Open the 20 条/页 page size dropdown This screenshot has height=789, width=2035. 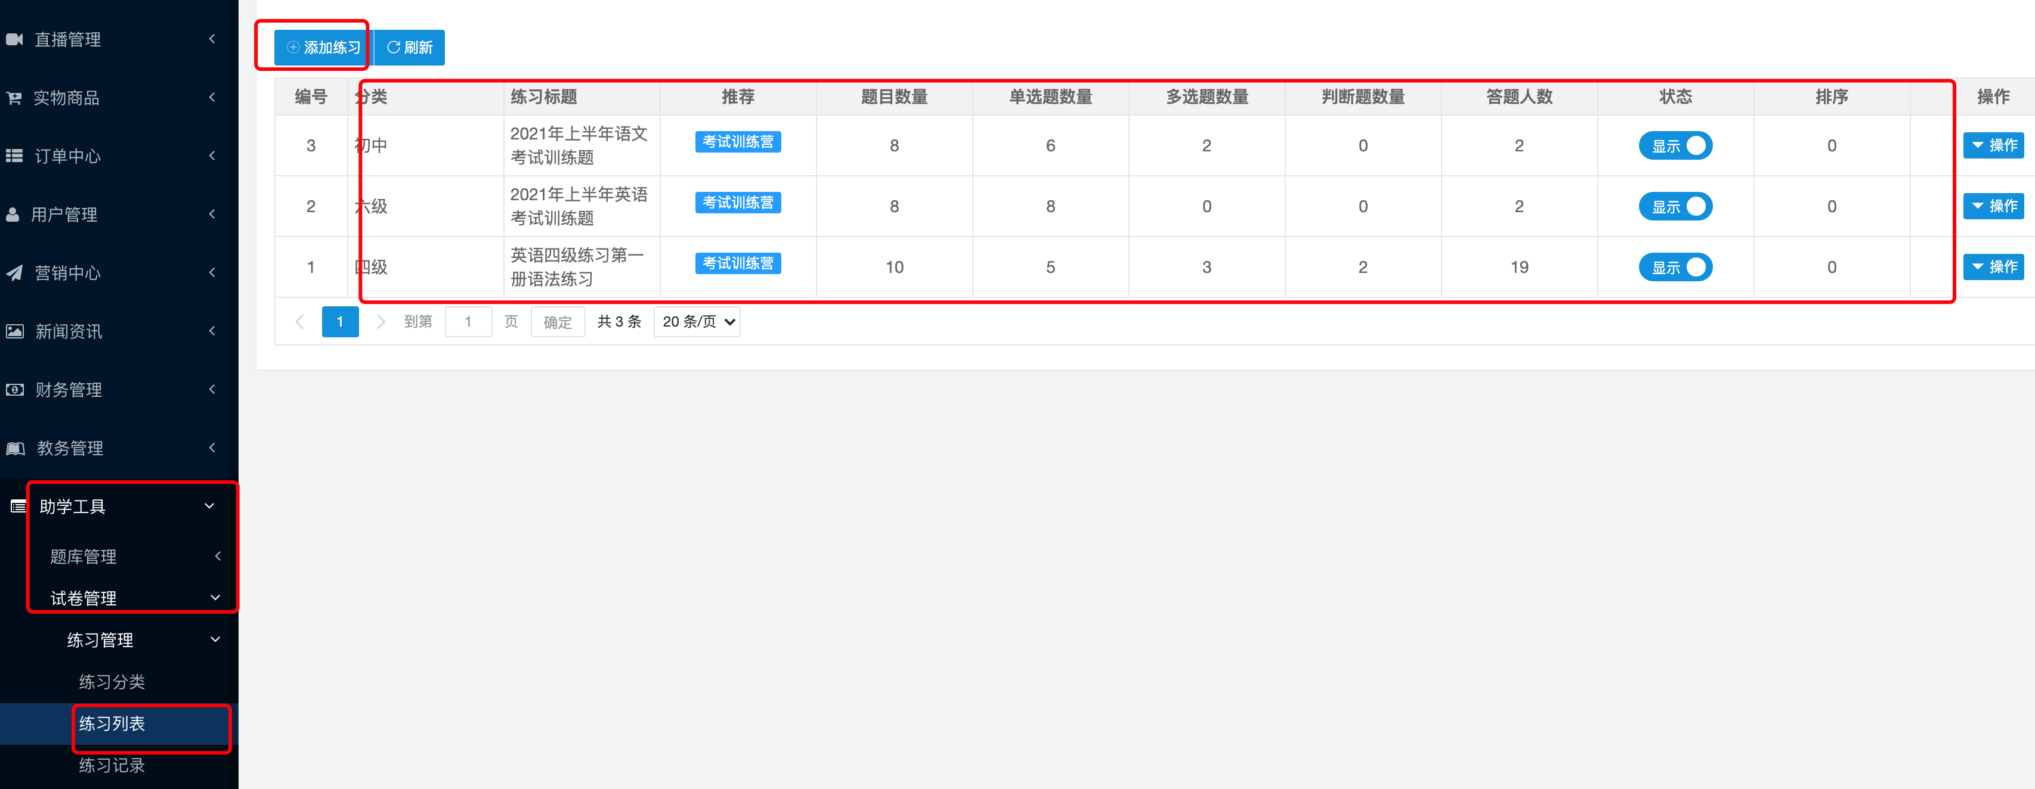(697, 322)
